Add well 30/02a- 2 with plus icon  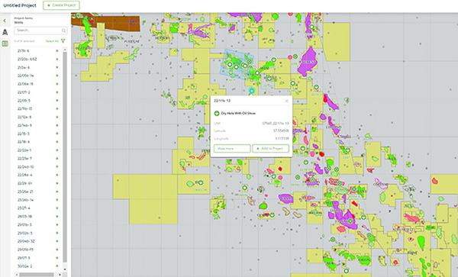[57, 266]
